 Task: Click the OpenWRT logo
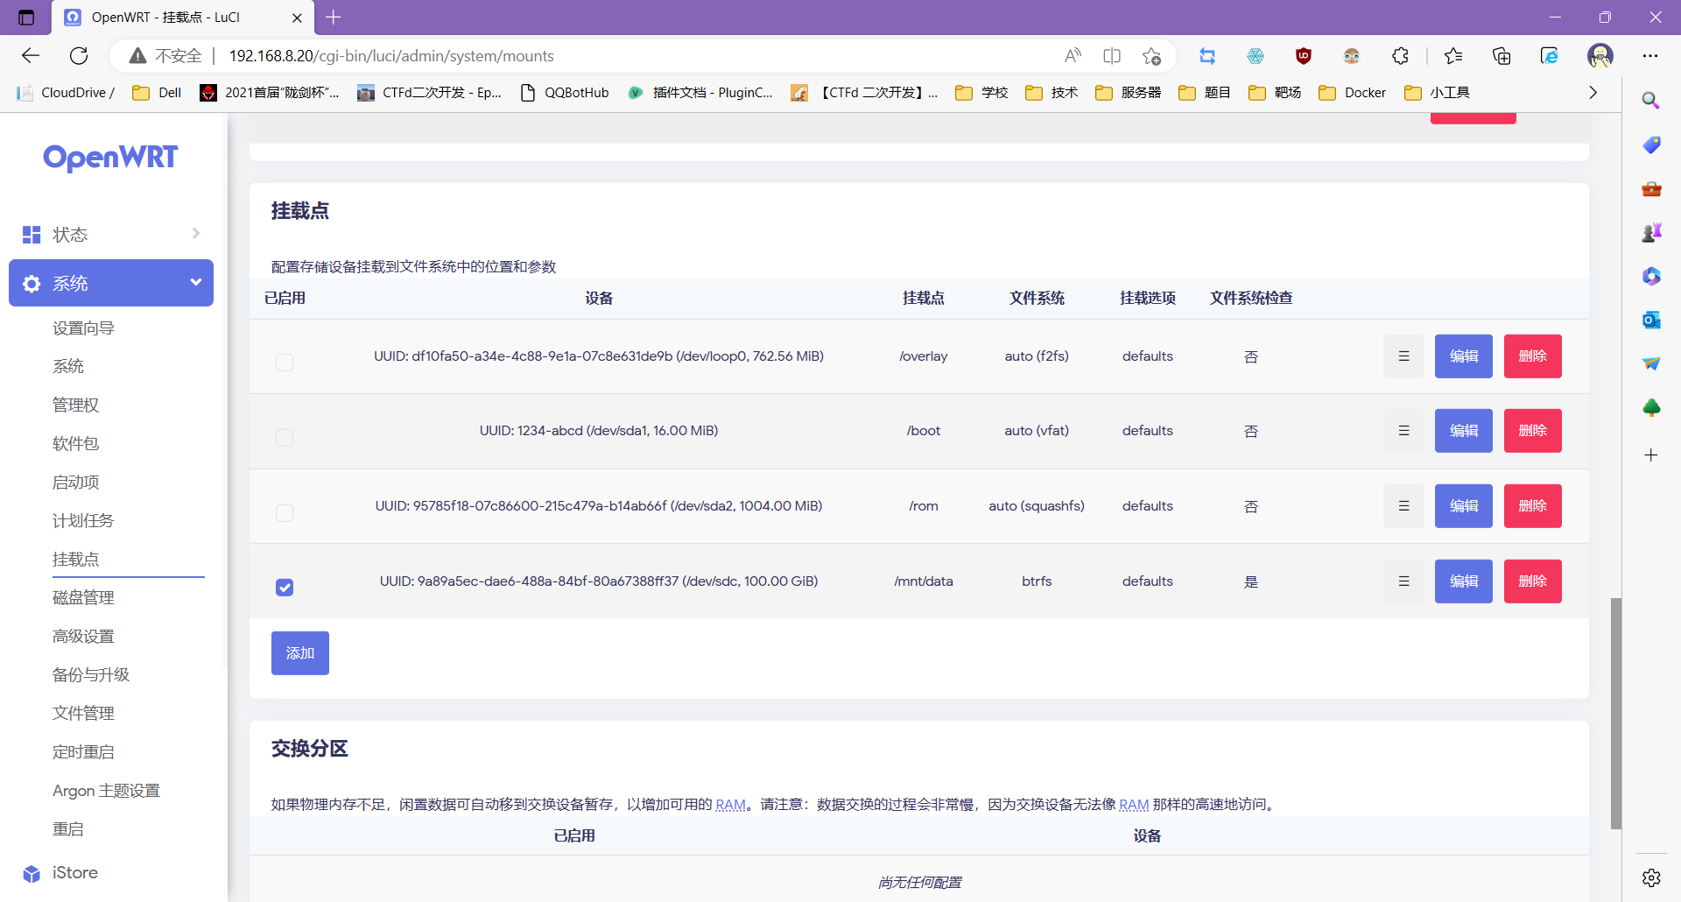click(x=110, y=158)
